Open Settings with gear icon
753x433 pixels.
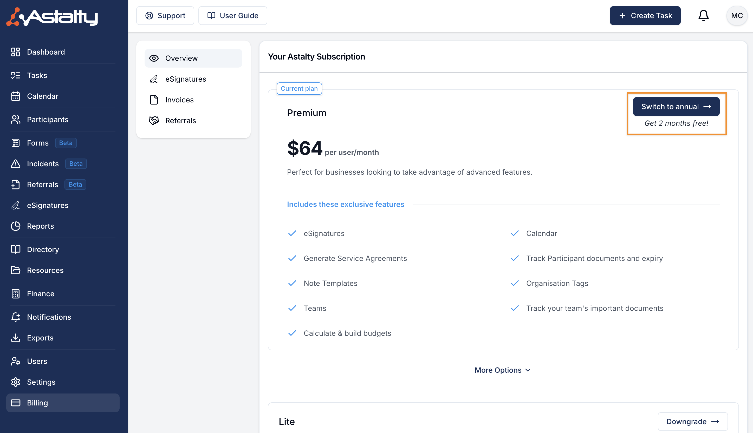tap(41, 382)
